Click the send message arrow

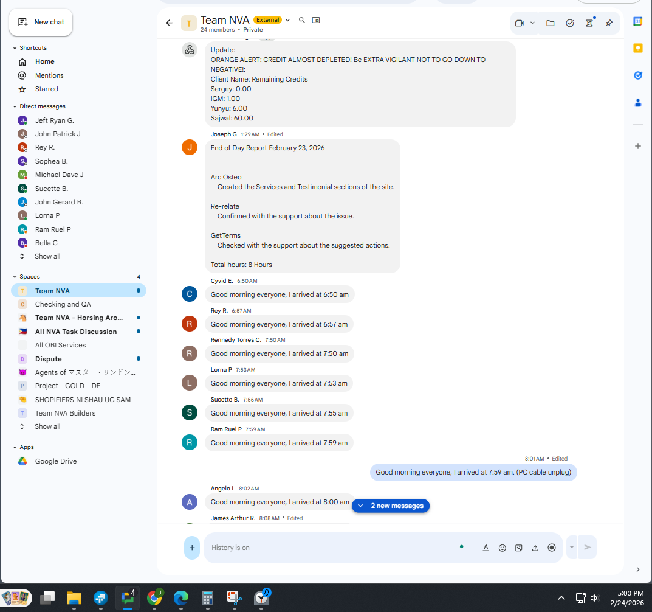point(587,548)
